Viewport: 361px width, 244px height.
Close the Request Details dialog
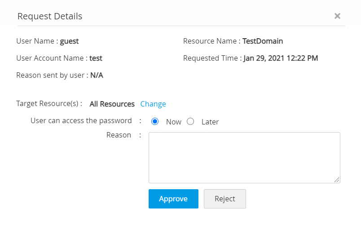337,16
